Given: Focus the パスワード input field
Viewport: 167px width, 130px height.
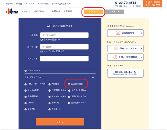Looking at the screenshot, I should pos(64,59).
